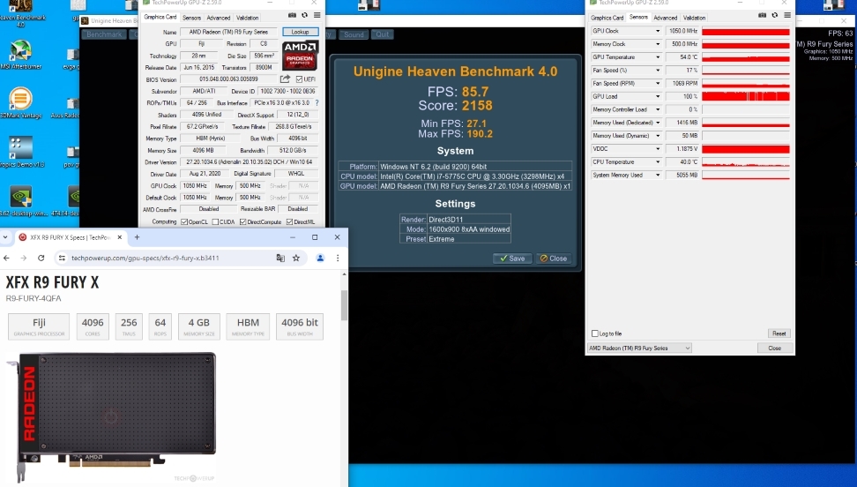
Task: Save the Heaven Benchmark results
Action: tap(512, 258)
